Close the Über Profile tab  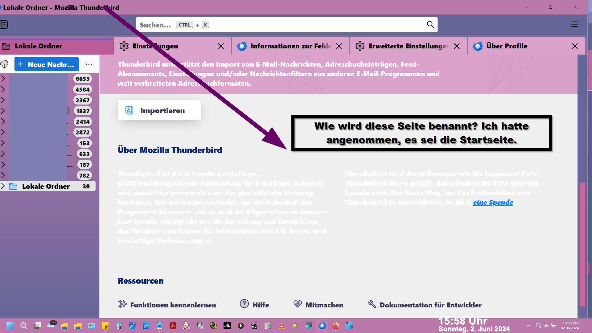(x=574, y=46)
